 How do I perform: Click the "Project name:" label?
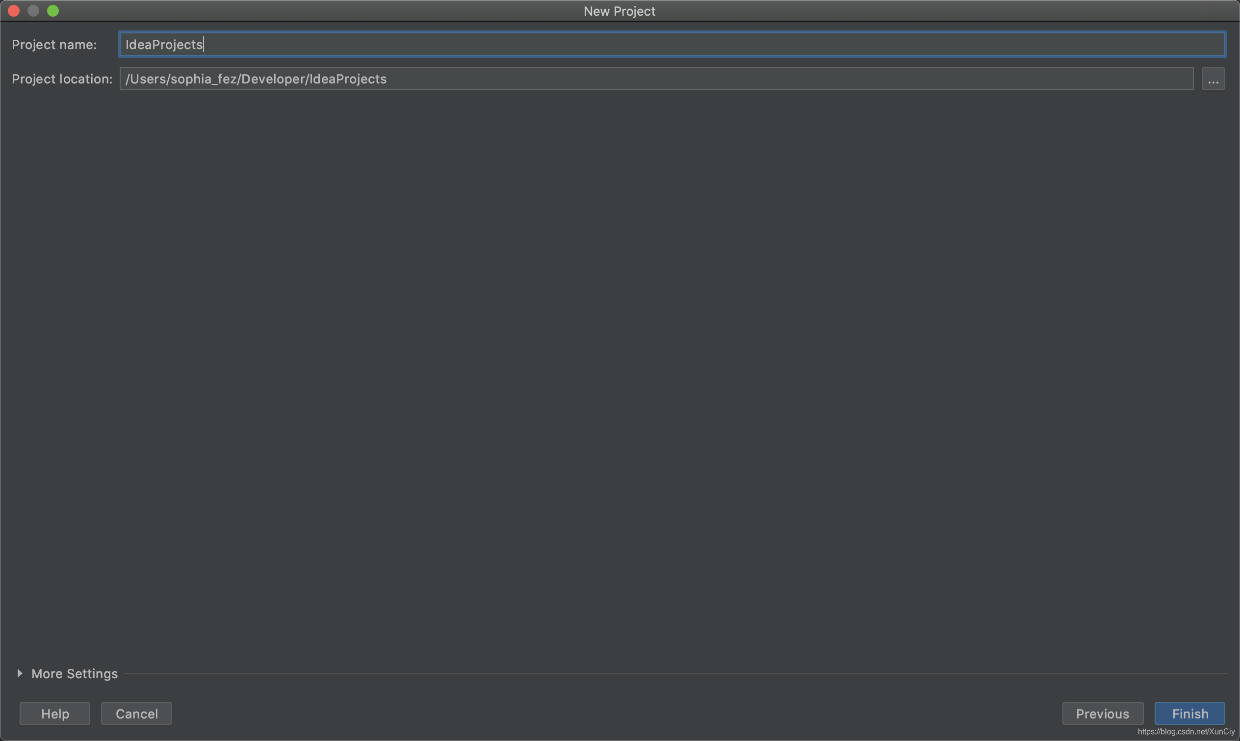54,45
